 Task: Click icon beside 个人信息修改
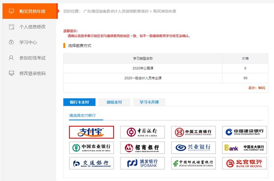pyautogui.click(x=11, y=27)
